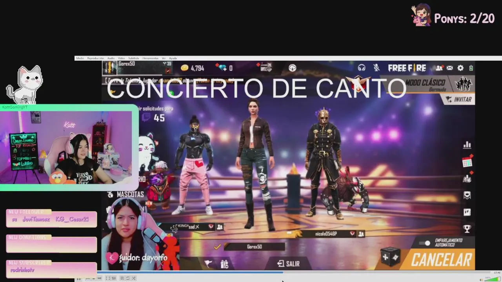Adjust the VLC volume slider
Image resolution: width=502 pixels, height=282 pixels.
493,279
